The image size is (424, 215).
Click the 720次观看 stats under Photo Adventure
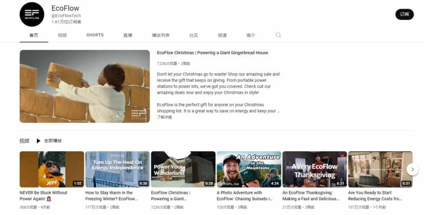click(232, 207)
